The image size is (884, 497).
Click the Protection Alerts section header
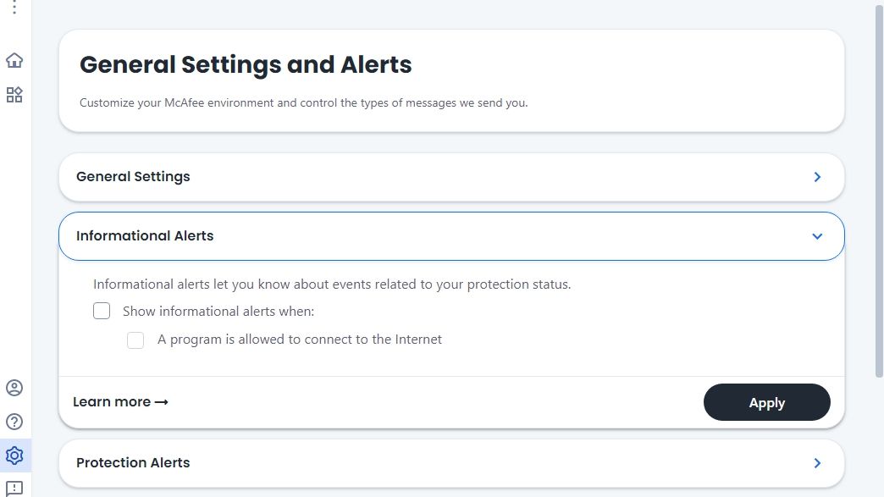tap(133, 463)
